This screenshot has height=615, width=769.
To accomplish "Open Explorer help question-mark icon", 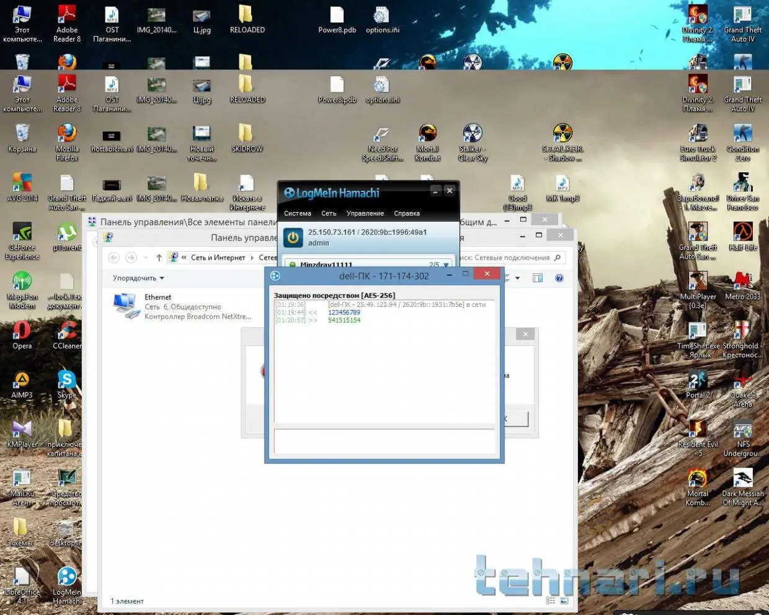I will click(559, 278).
